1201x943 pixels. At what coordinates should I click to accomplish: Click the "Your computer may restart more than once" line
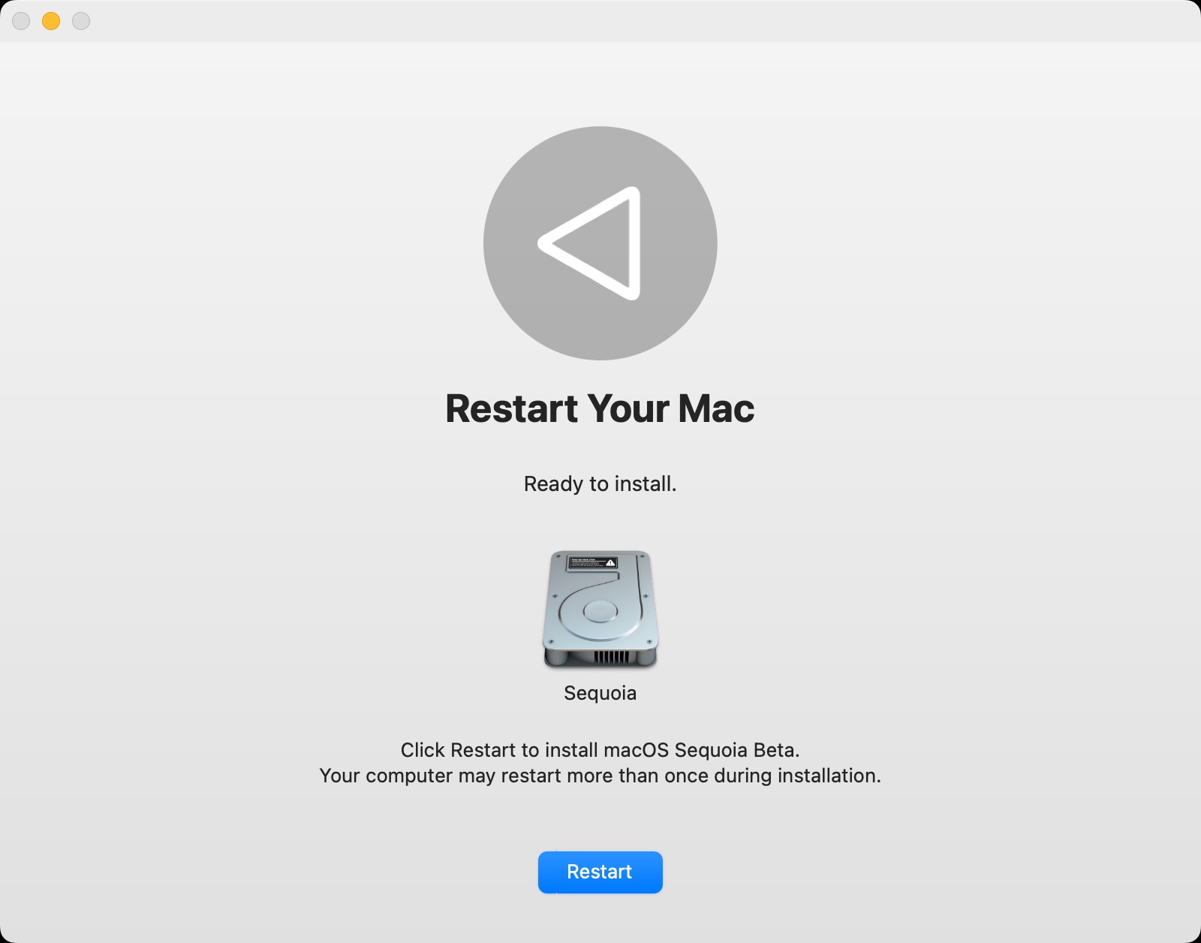(600, 776)
